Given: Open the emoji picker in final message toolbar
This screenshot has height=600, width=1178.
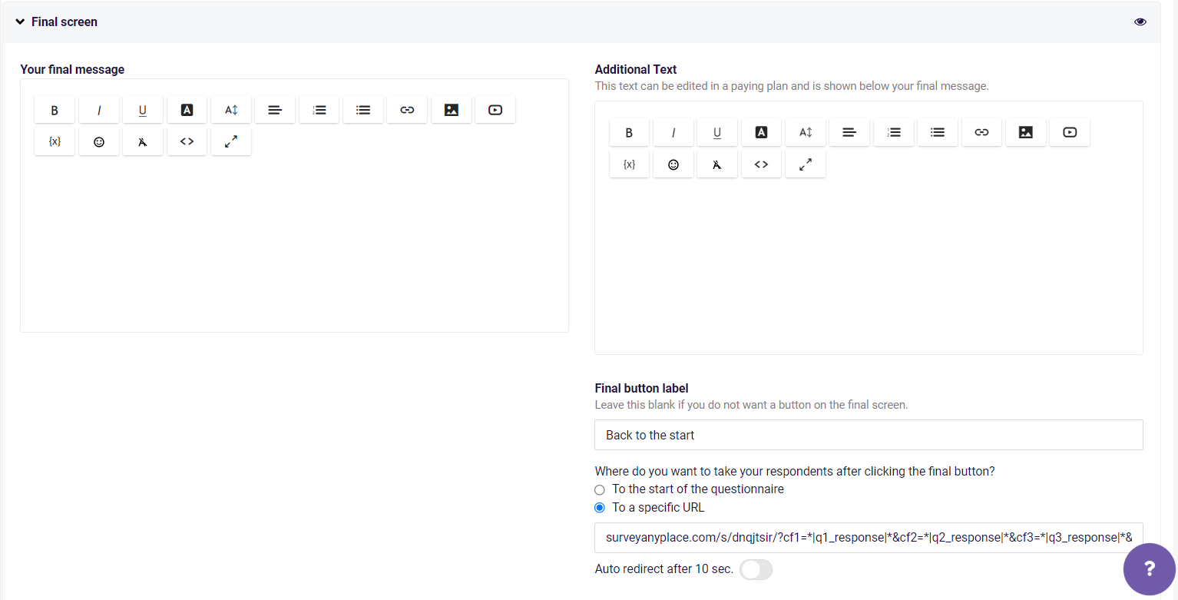Looking at the screenshot, I should pos(98,141).
